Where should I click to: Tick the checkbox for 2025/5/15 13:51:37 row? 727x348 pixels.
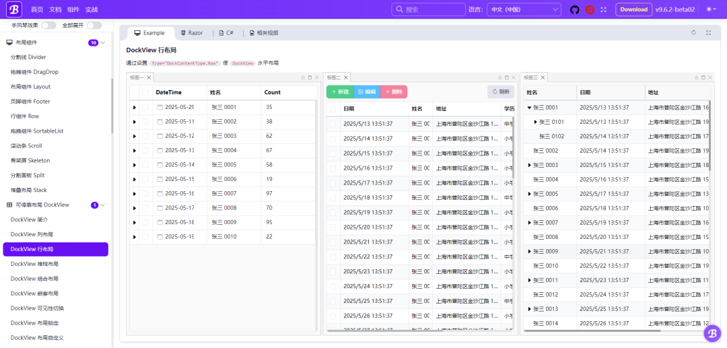click(333, 153)
